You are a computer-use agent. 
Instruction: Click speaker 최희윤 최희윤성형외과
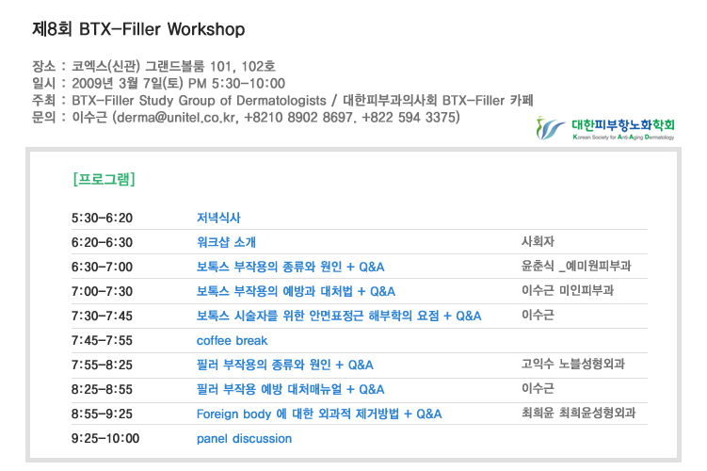tap(578, 414)
